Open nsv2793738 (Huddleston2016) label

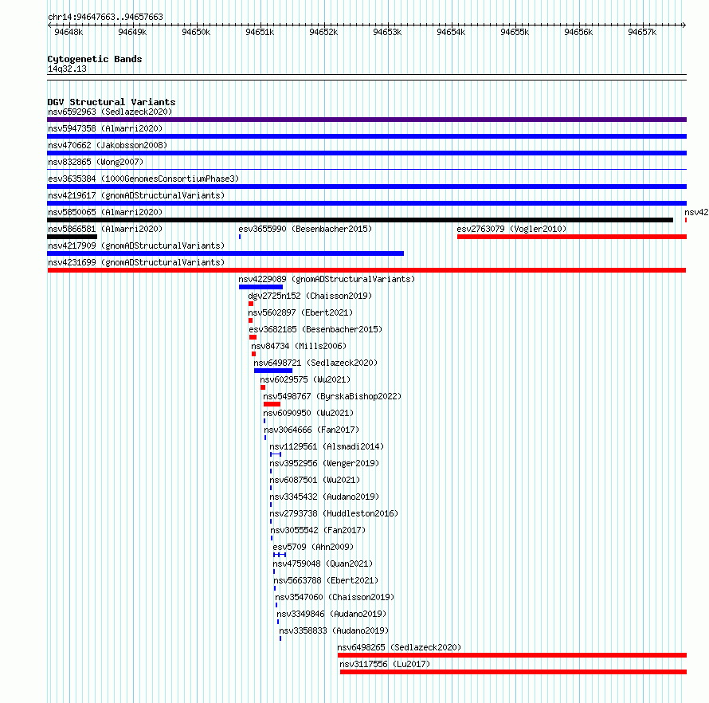[334, 513]
